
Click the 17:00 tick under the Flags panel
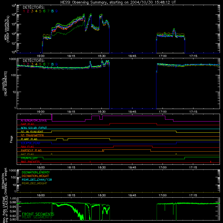(163, 168)
